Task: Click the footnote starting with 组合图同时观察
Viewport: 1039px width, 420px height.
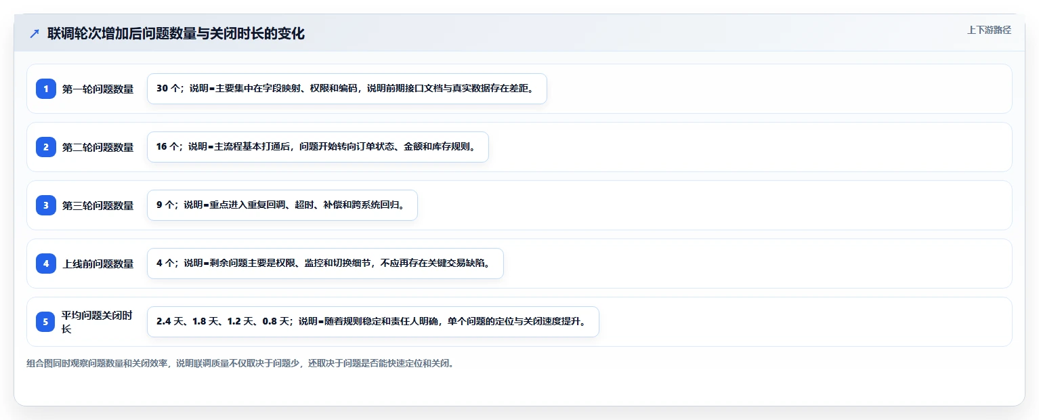Action: click(240, 363)
